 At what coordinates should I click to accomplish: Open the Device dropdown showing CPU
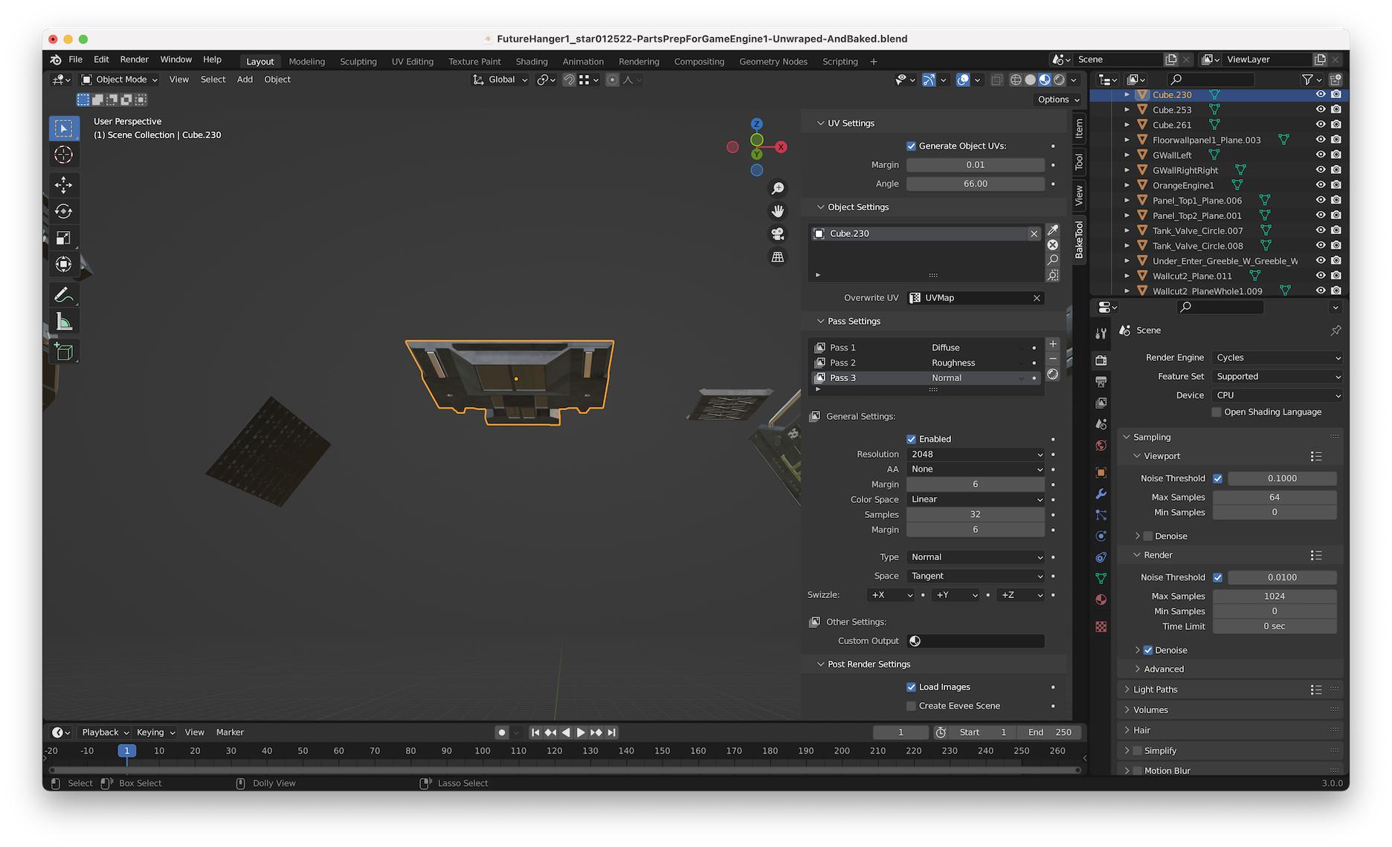click(1277, 396)
